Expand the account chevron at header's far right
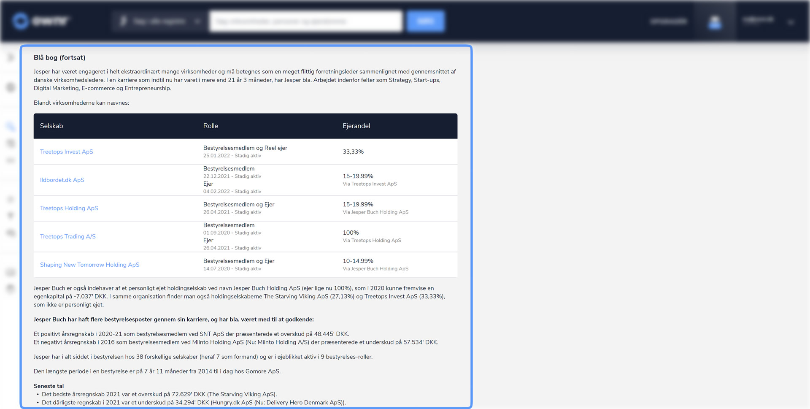810x409 pixels. pos(791,22)
